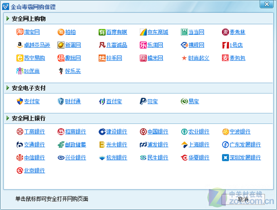277x210 pixels.
Task: Open the 趣玩网 link
Action: coord(73,58)
